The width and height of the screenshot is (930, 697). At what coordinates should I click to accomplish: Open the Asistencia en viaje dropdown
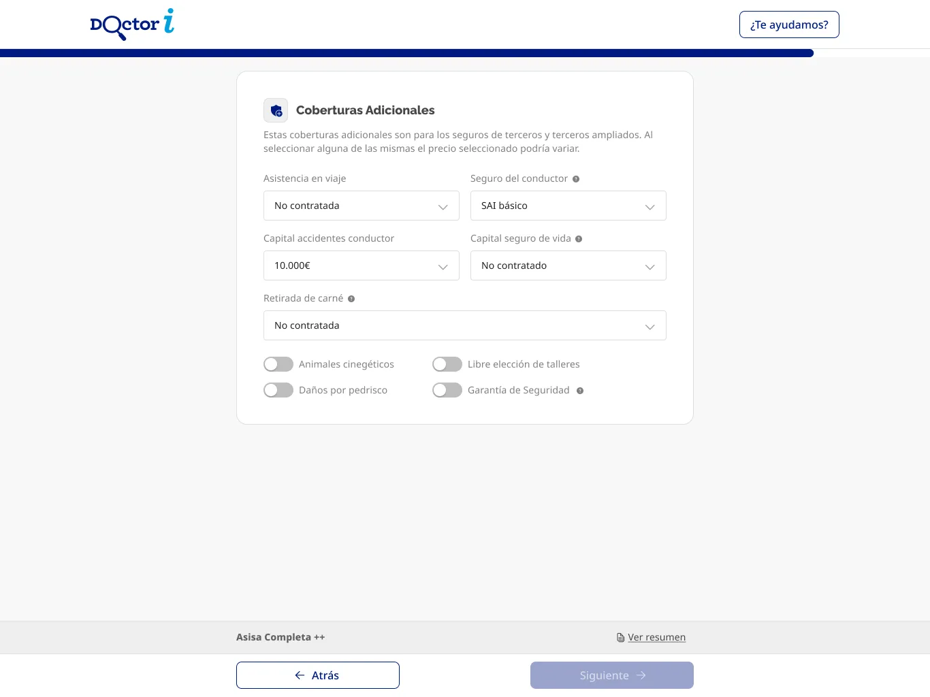pos(362,206)
